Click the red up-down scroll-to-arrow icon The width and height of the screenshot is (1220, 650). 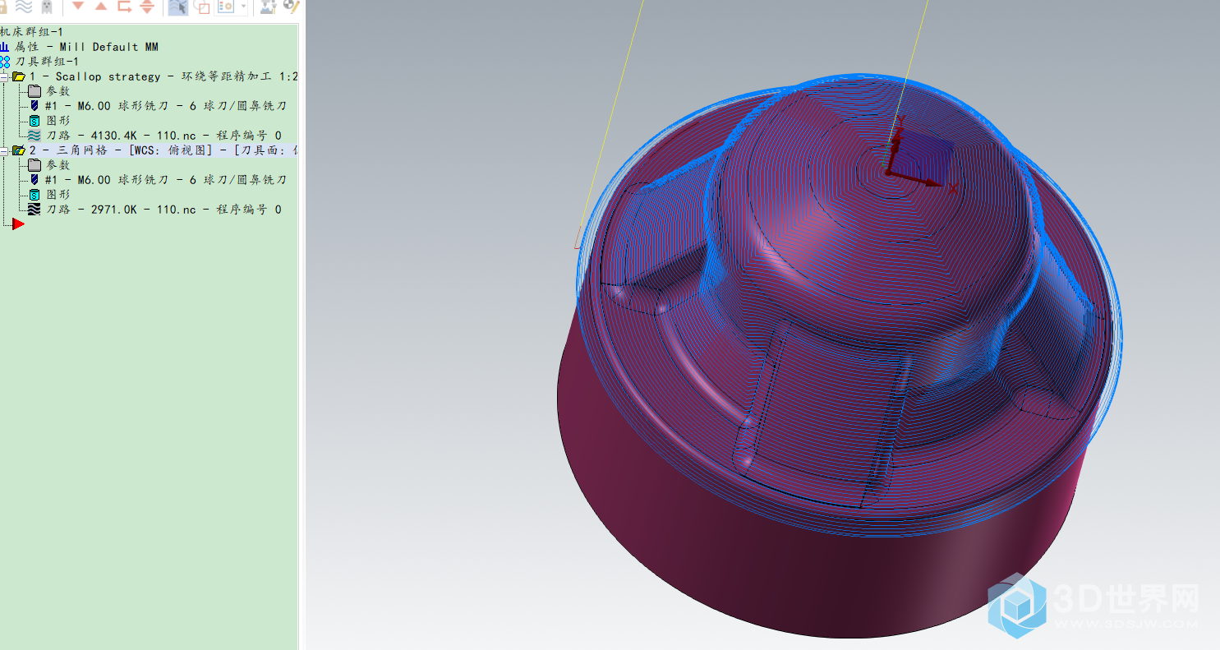coord(147,7)
